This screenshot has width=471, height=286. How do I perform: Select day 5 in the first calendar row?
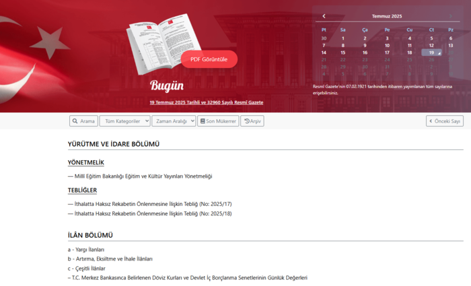click(431, 38)
